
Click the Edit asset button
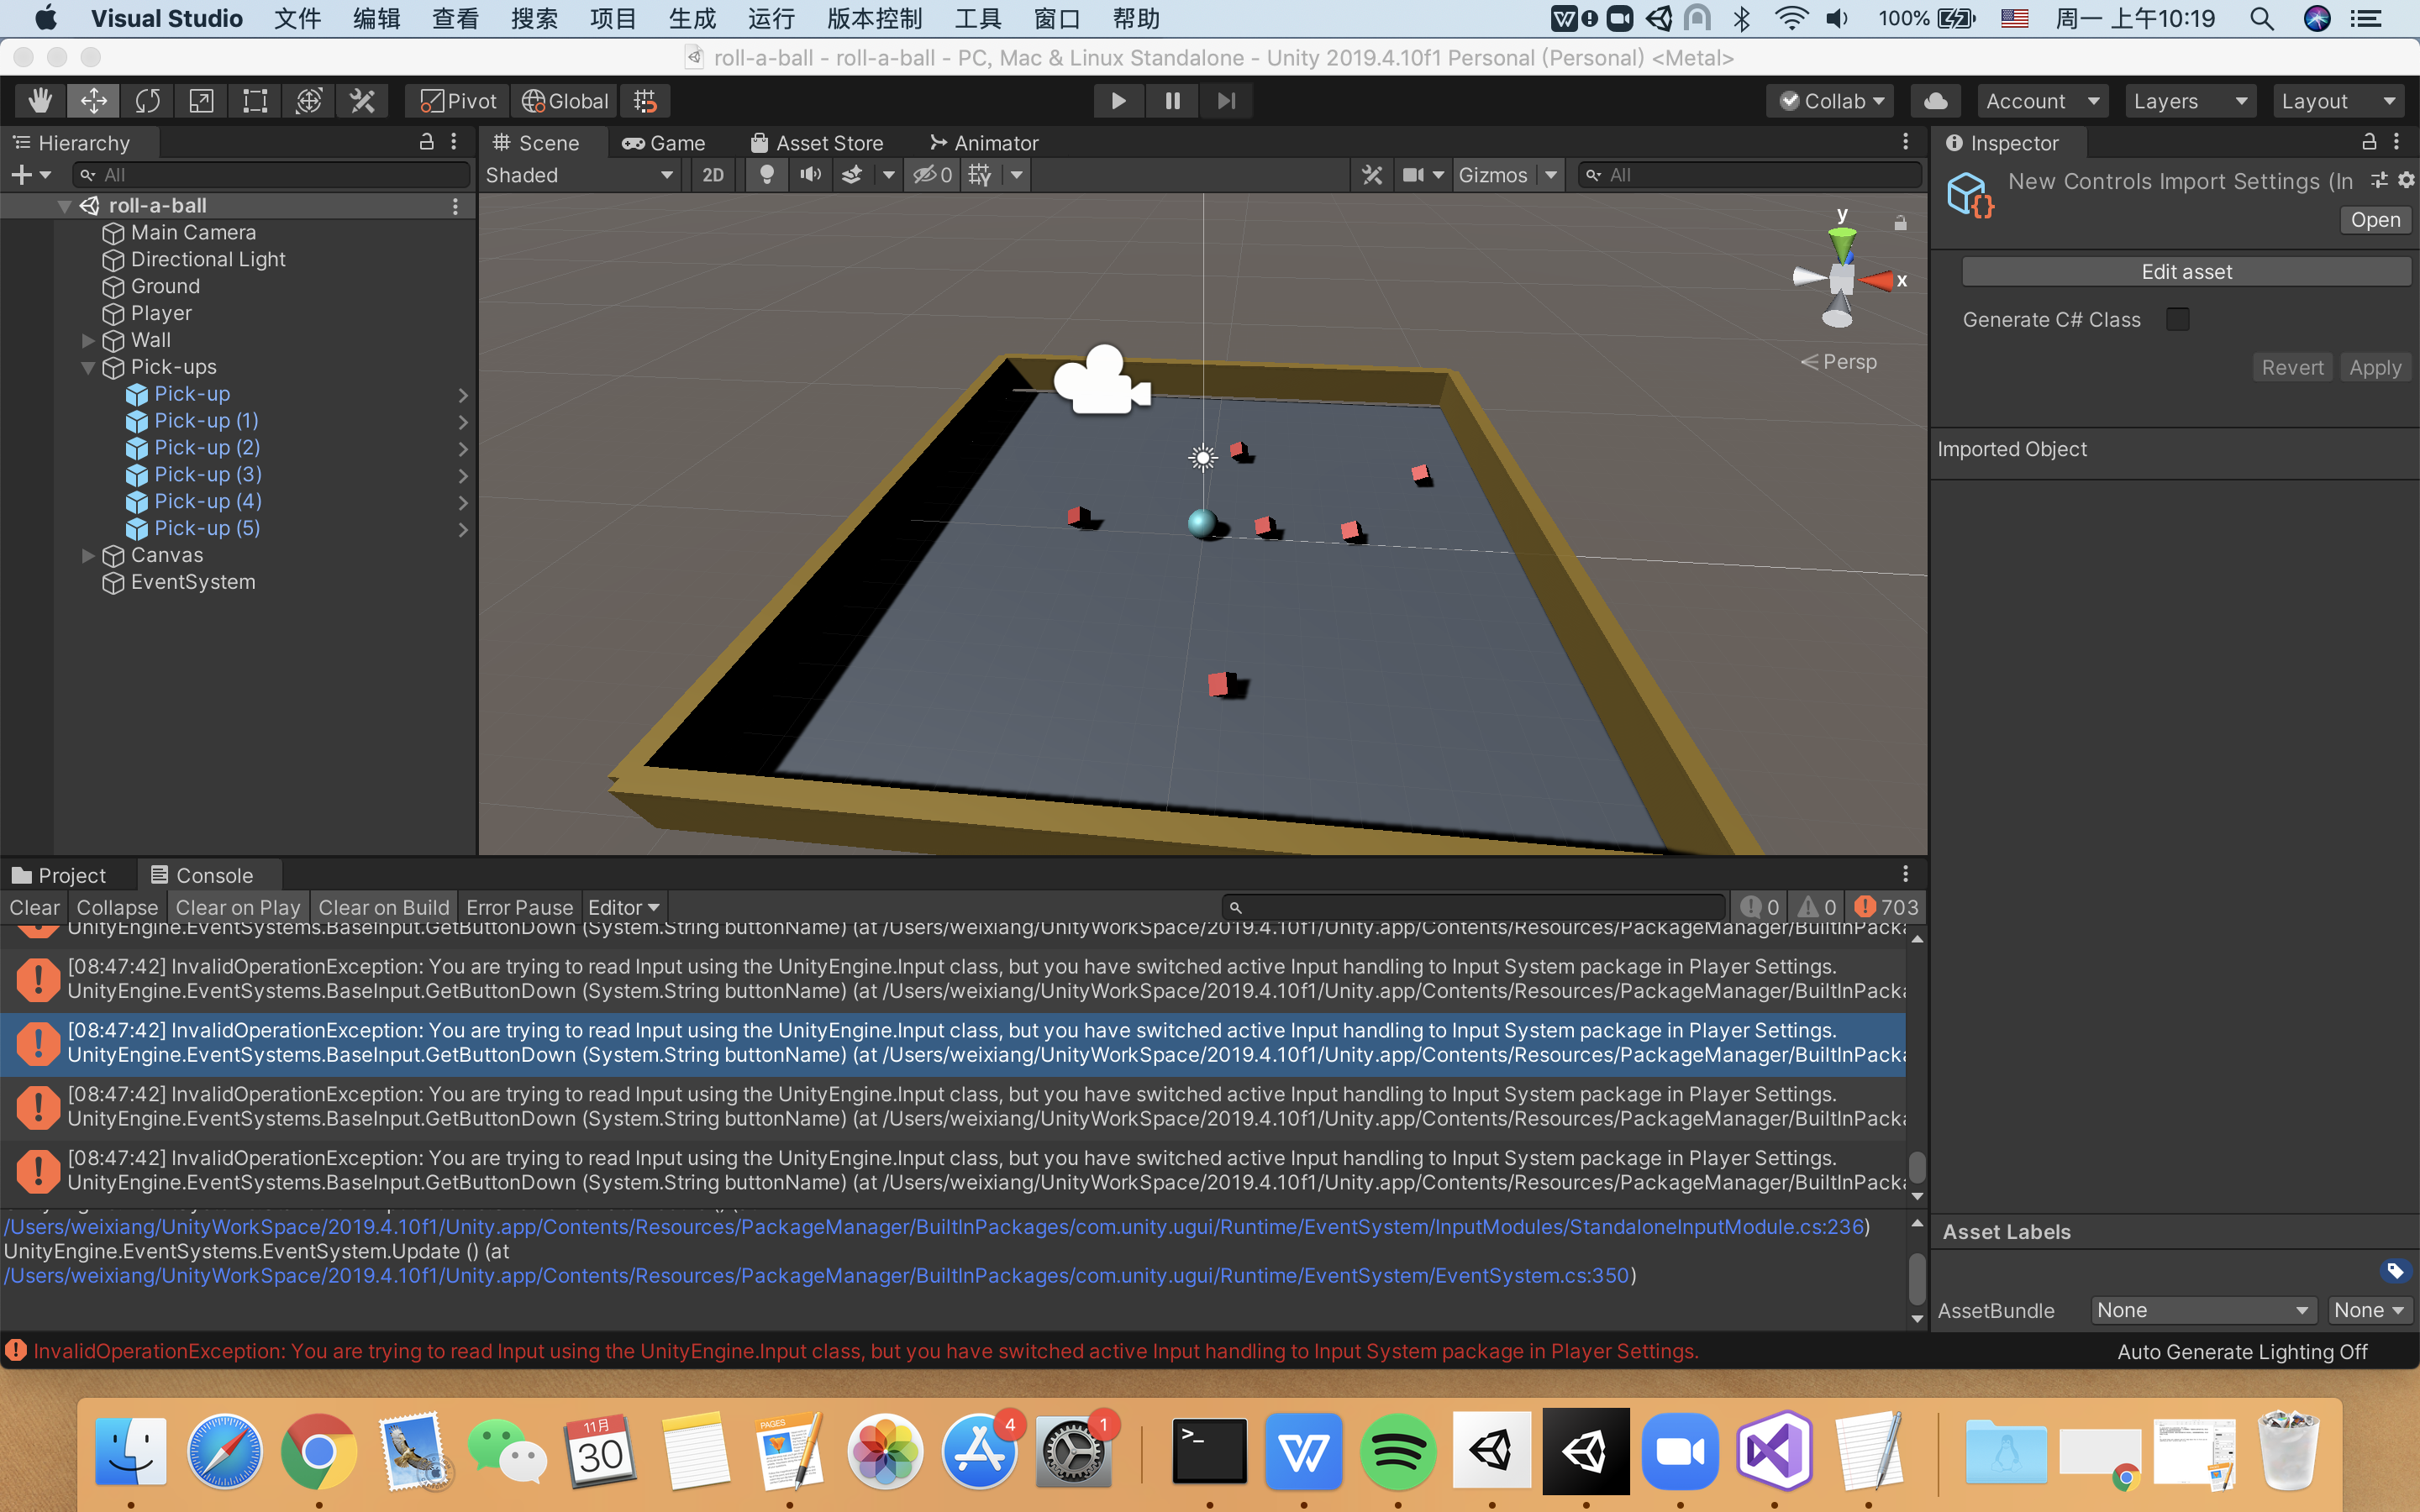tap(2186, 272)
